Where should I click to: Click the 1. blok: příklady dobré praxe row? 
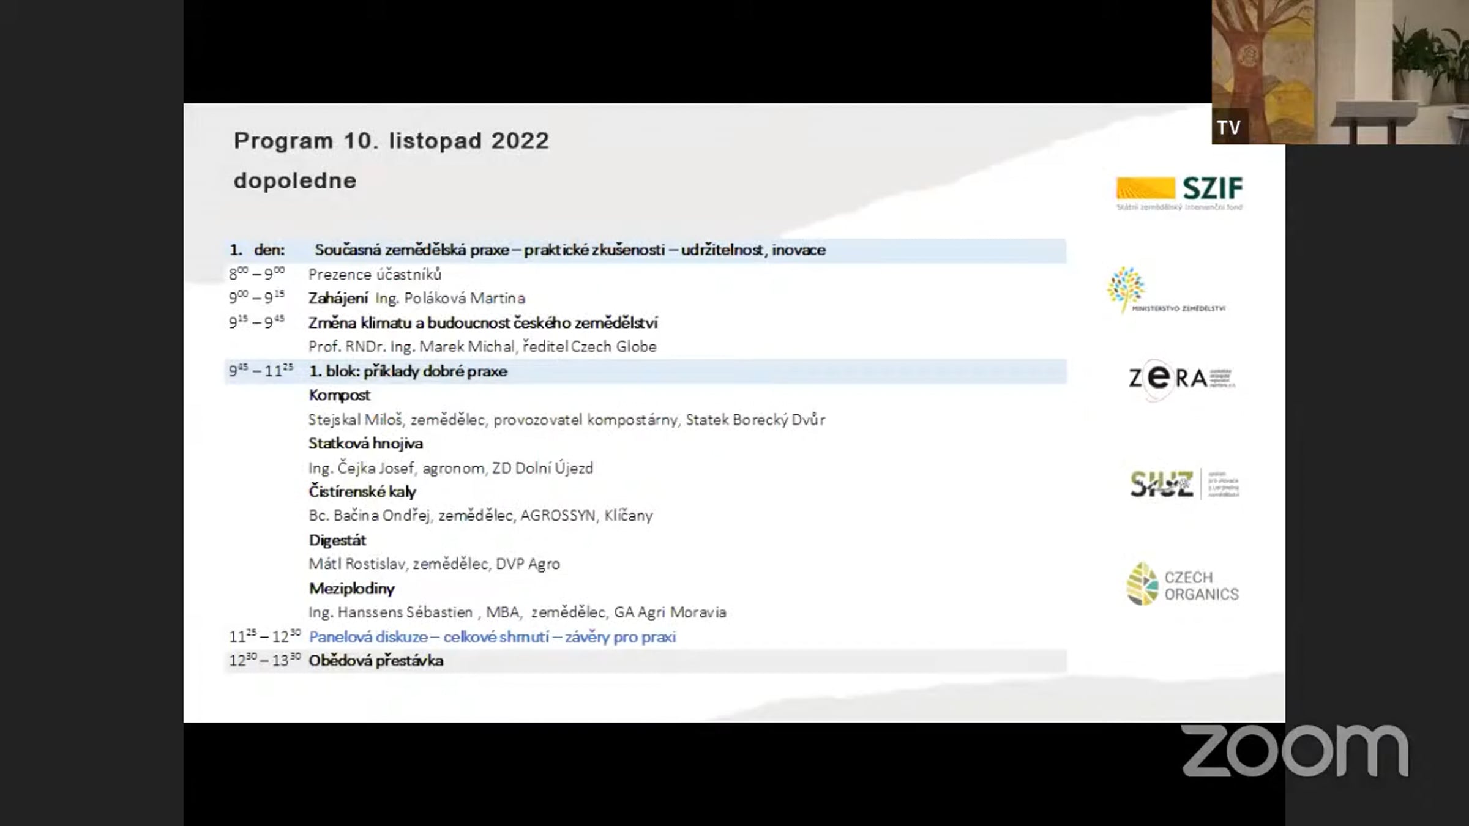(408, 371)
